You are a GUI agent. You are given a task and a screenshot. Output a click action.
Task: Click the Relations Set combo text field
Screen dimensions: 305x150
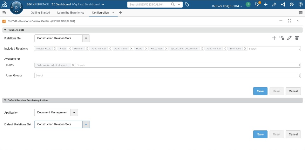[58, 38]
